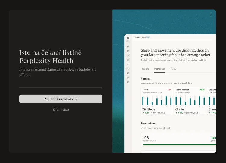226x163 pixels.
Task: Close the waitlist dialog with the X
Action: [x=211, y=14]
